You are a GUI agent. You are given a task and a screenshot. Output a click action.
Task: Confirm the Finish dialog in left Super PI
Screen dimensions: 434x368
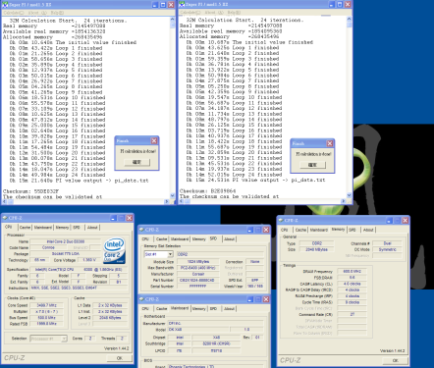[x=137, y=162]
